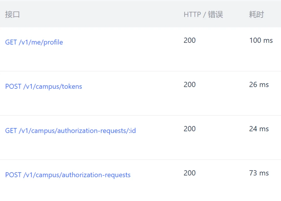281x201 pixels.
Task: Select the 200 status in the POST authorization-requests row
Action: (x=190, y=173)
